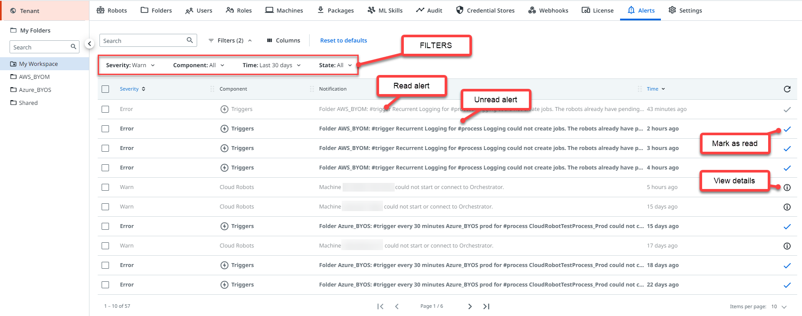Switch to the Audit tab

tap(429, 10)
